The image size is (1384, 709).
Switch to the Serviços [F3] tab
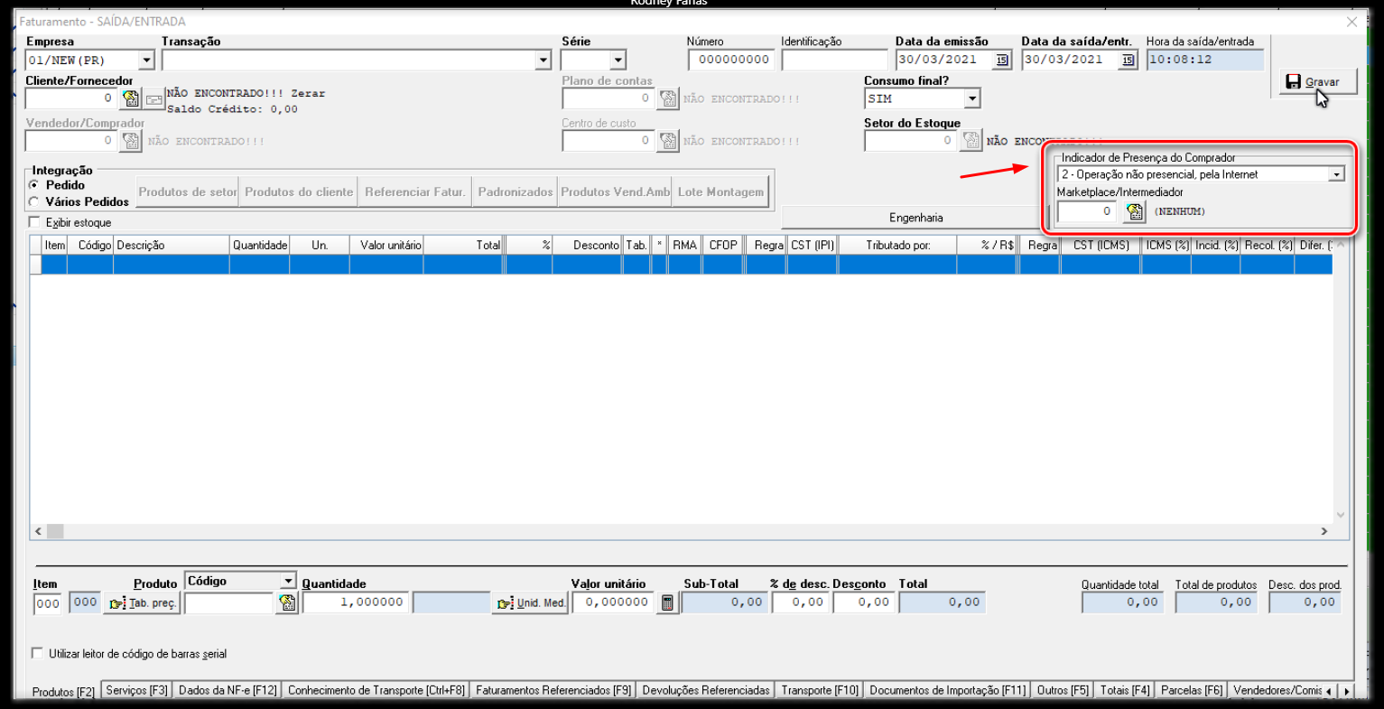click(137, 690)
